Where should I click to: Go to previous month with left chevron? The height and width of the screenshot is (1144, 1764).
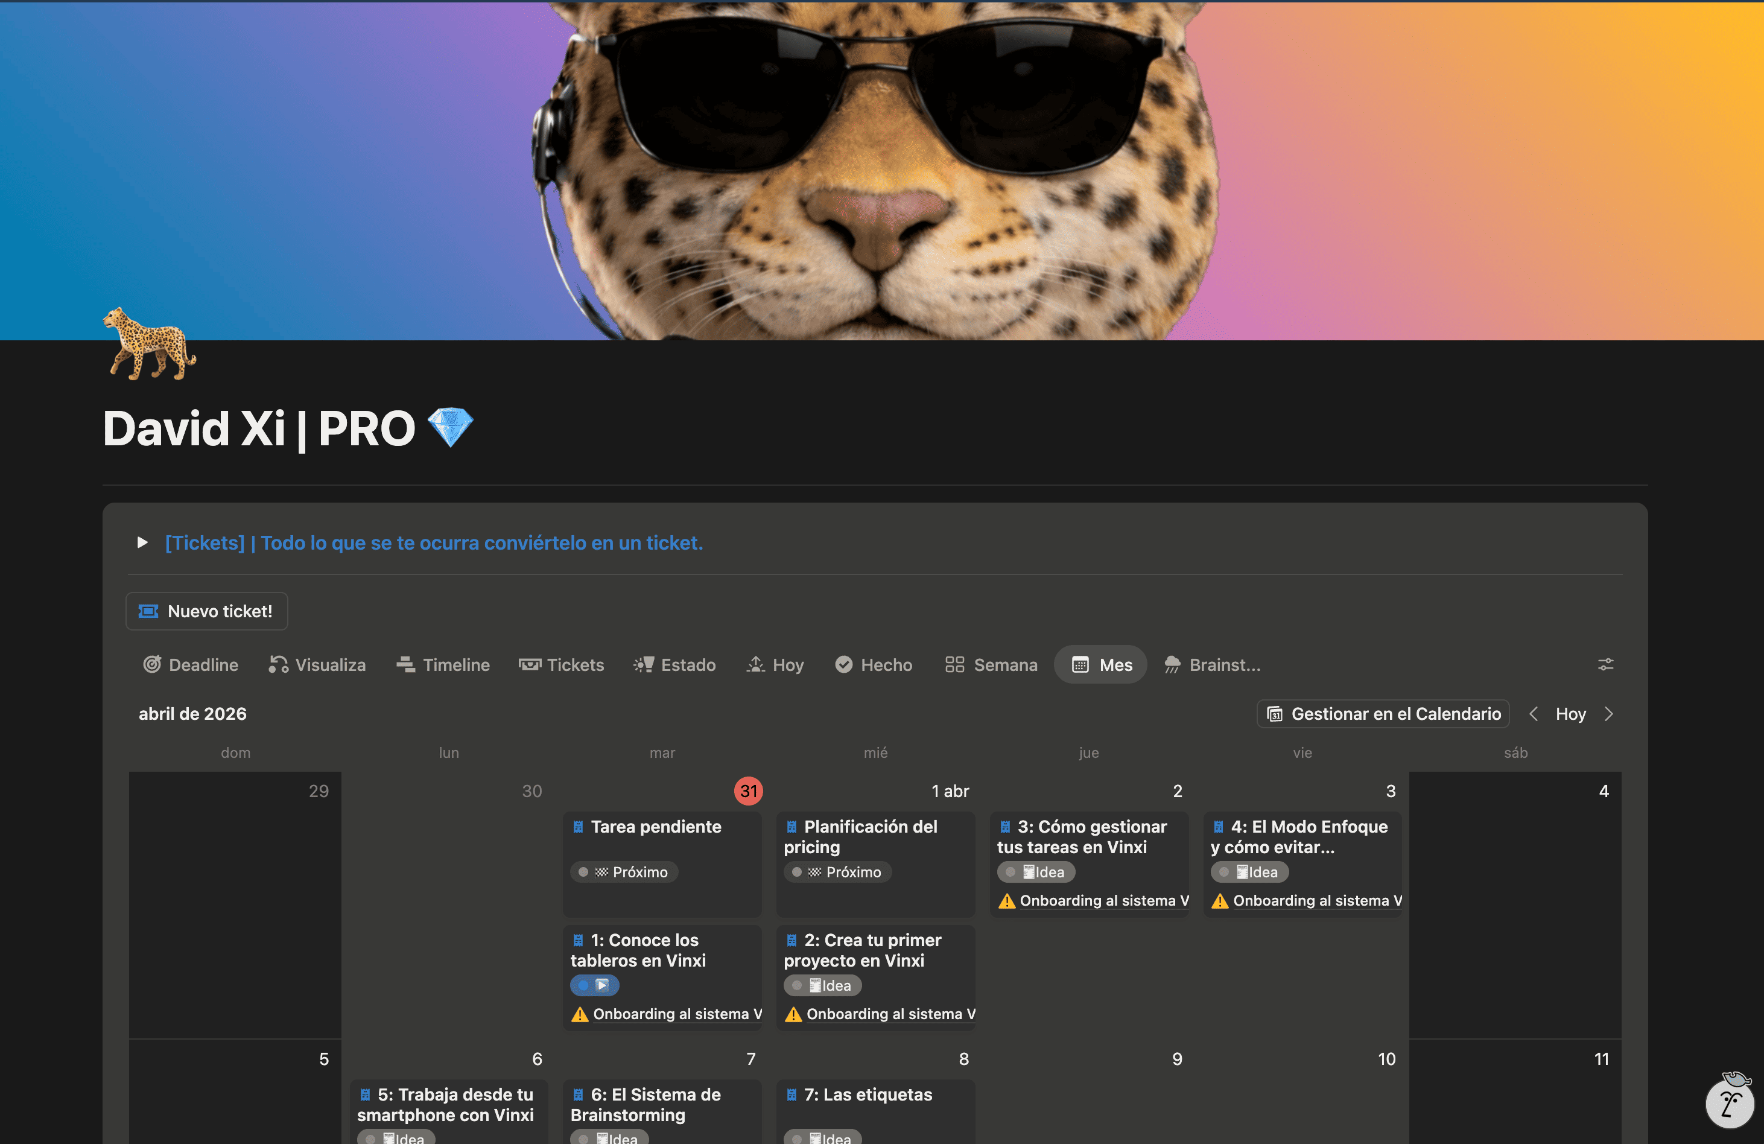click(x=1534, y=714)
